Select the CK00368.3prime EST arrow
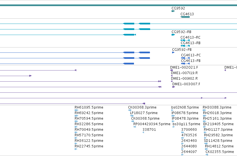237x156 pixels. click(x=130, y=110)
